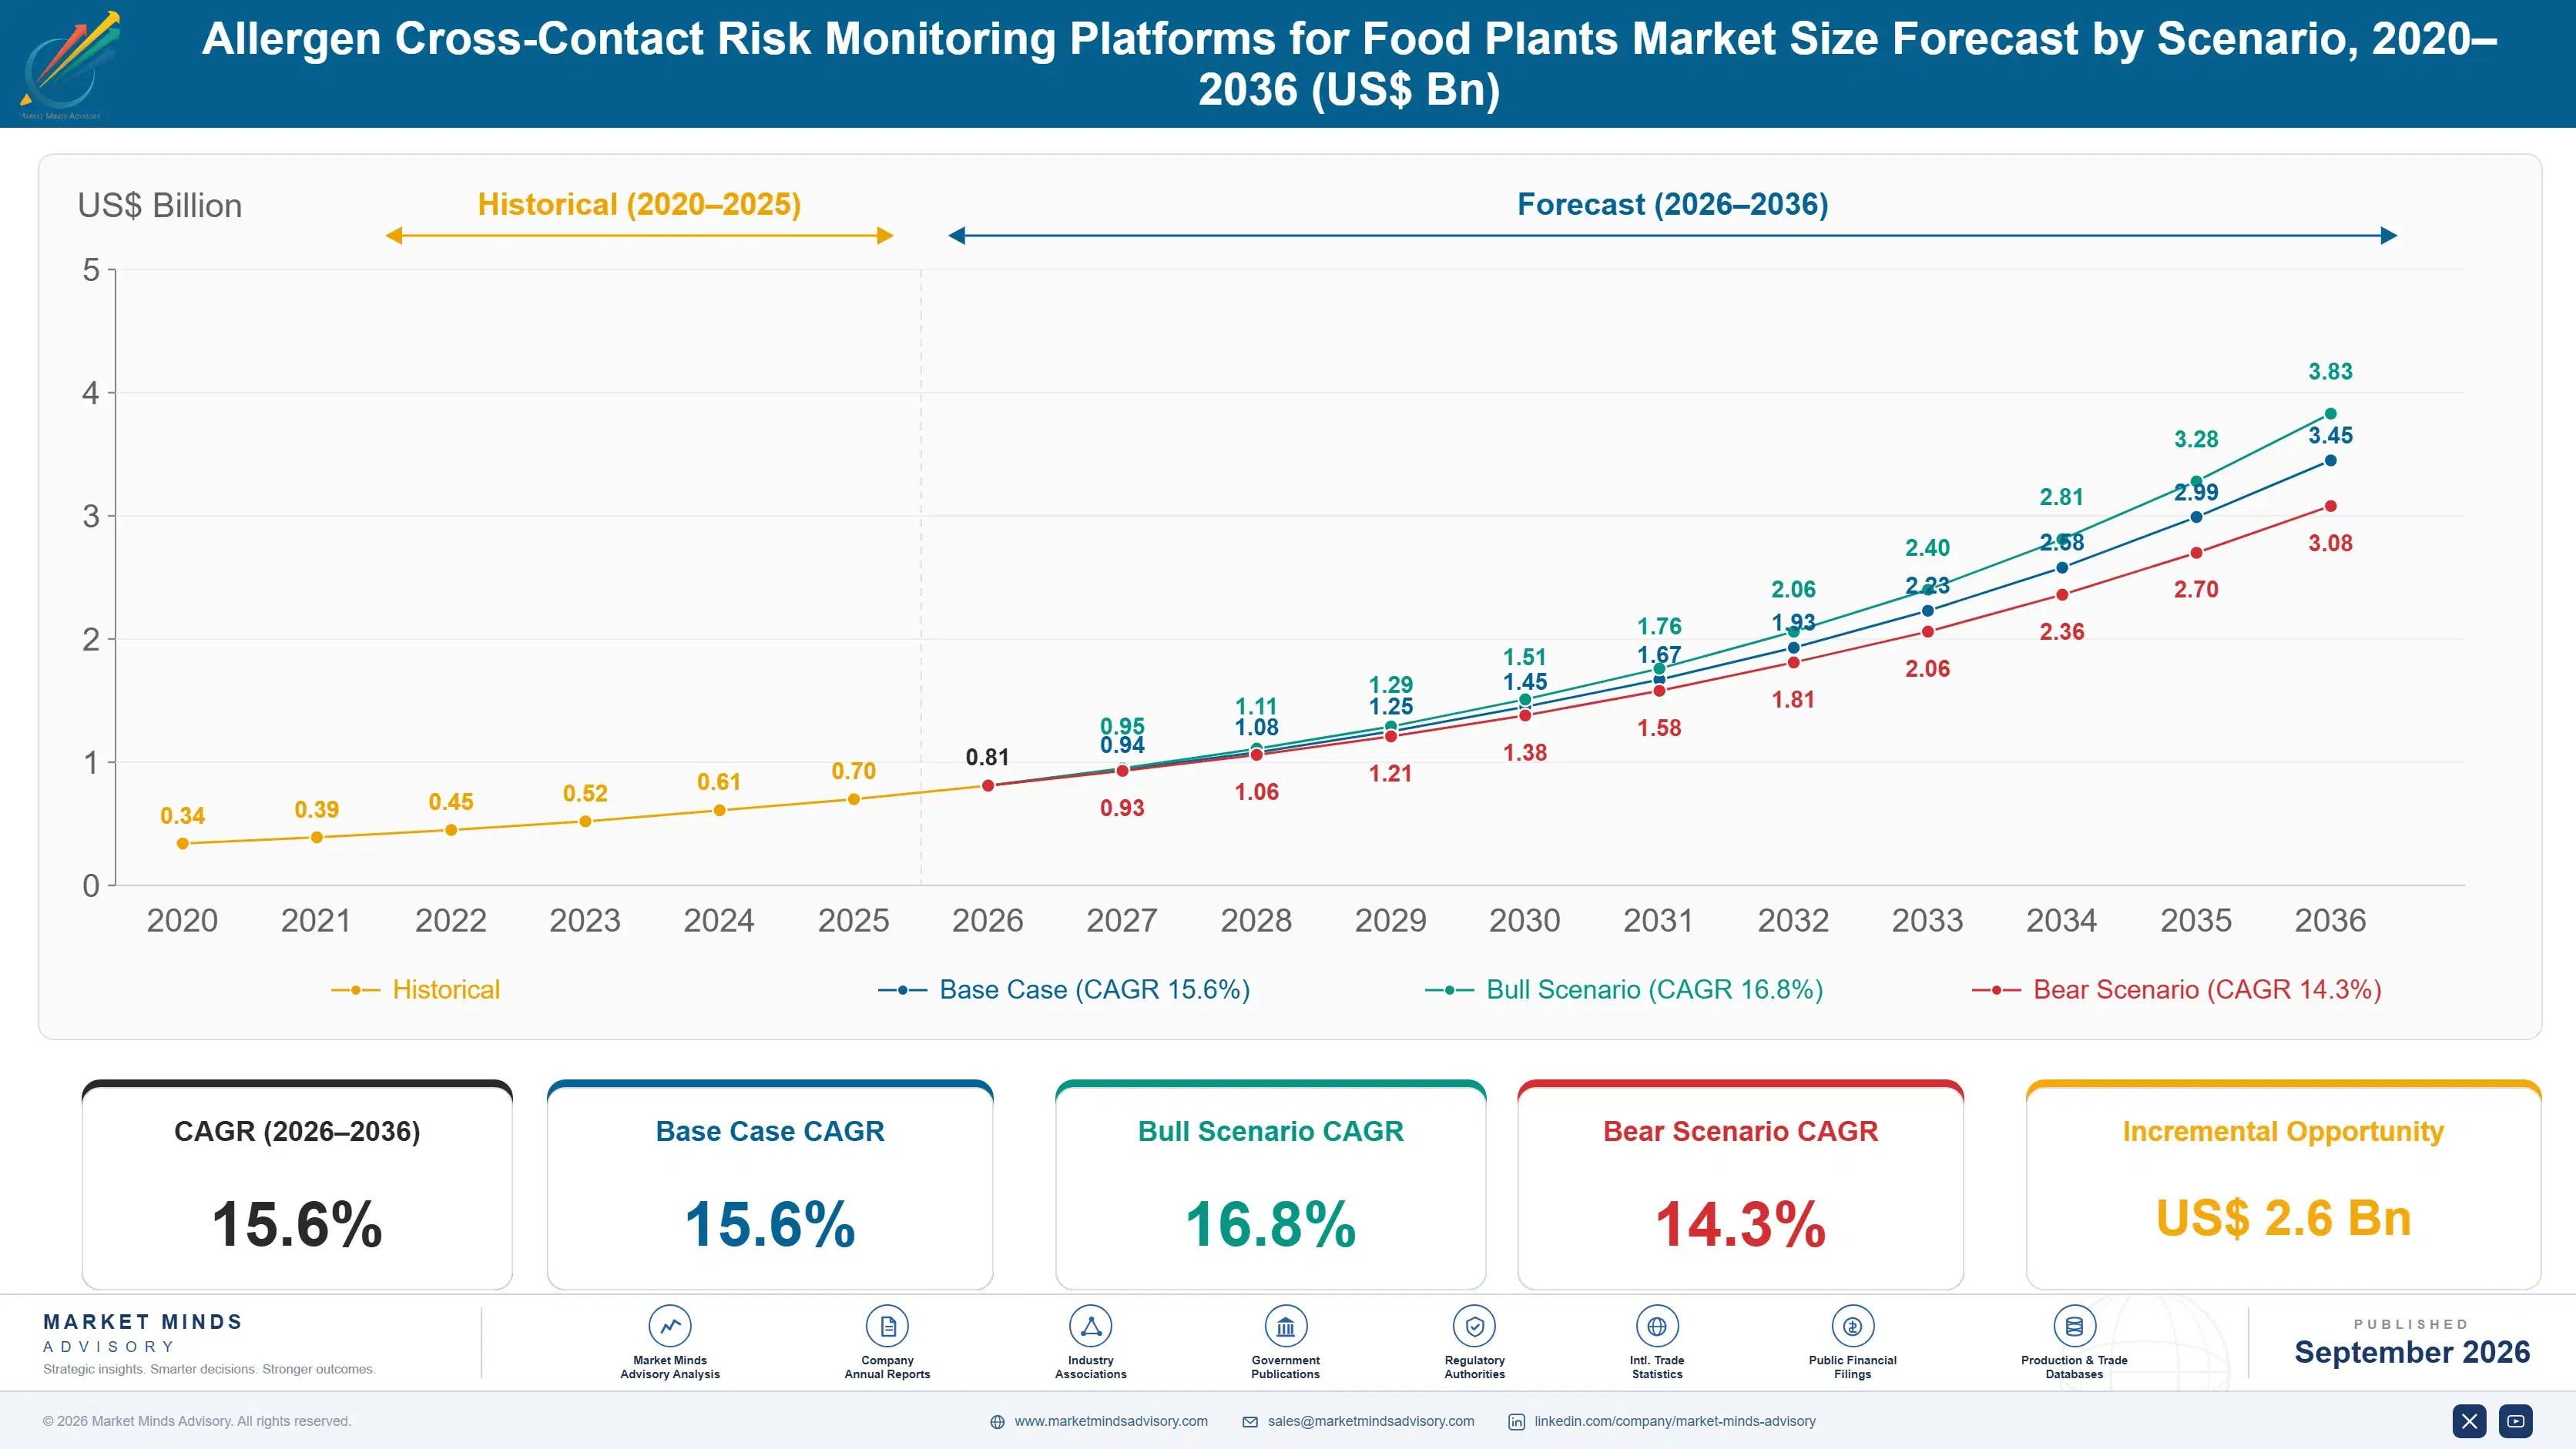Click the Market Minds Advisory Analysis icon
This screenshot has height=1449, width=2576.
[x=670, y=1326]
